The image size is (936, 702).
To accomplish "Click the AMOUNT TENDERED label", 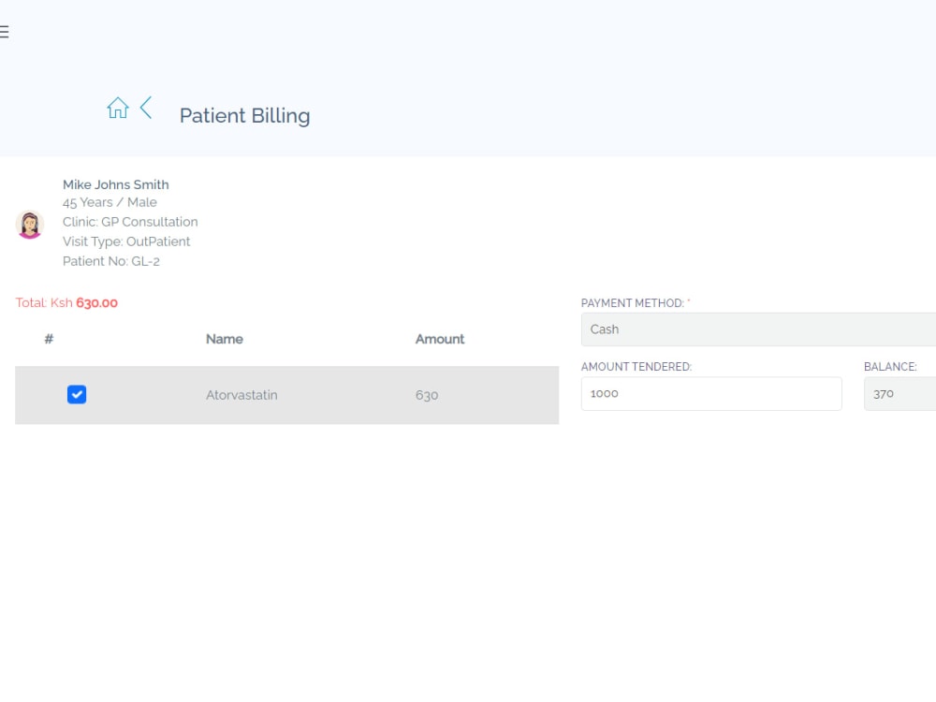I will pyautogui.click(x=636, y=367).
